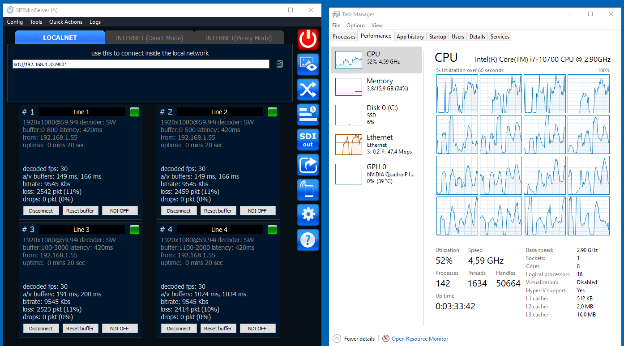This screenshot has width=624, height=346.
Task: Toggle the green status indicator of Line 3
Action: pos(135,230)
